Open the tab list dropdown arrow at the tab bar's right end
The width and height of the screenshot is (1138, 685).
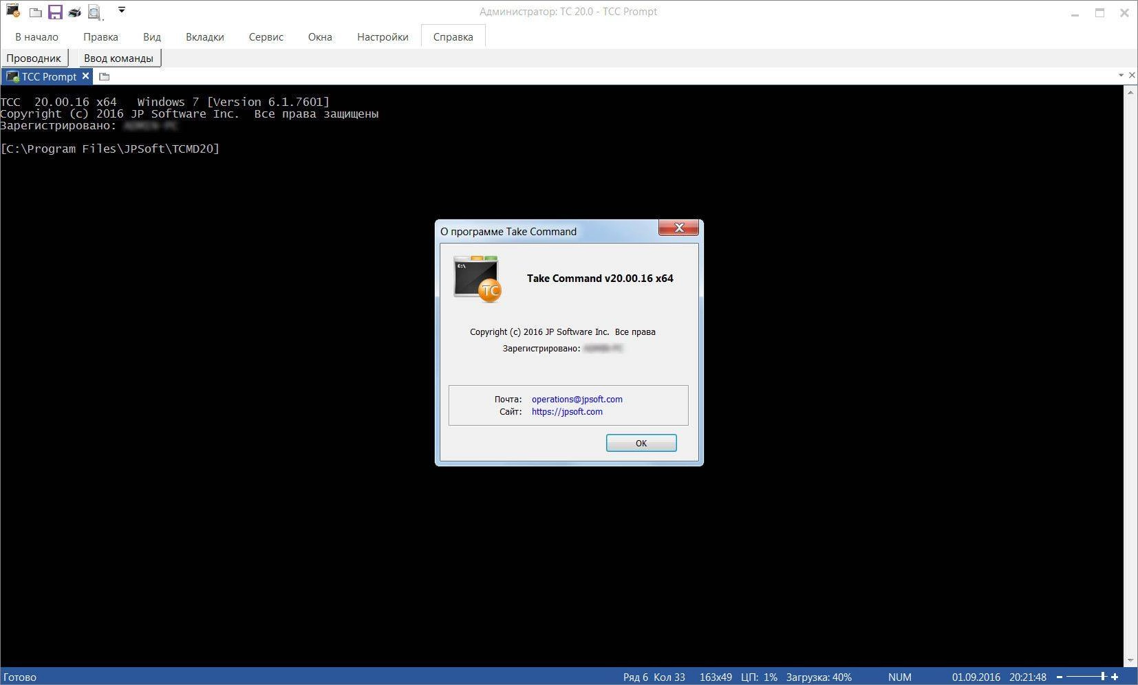click(x=1121, y=75)
